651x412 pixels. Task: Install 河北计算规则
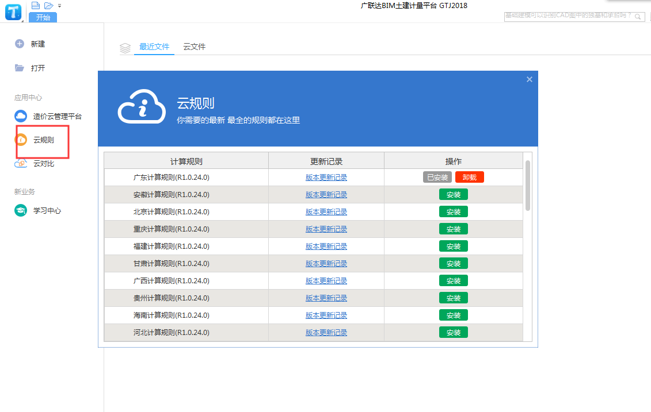tap(454, 333)
